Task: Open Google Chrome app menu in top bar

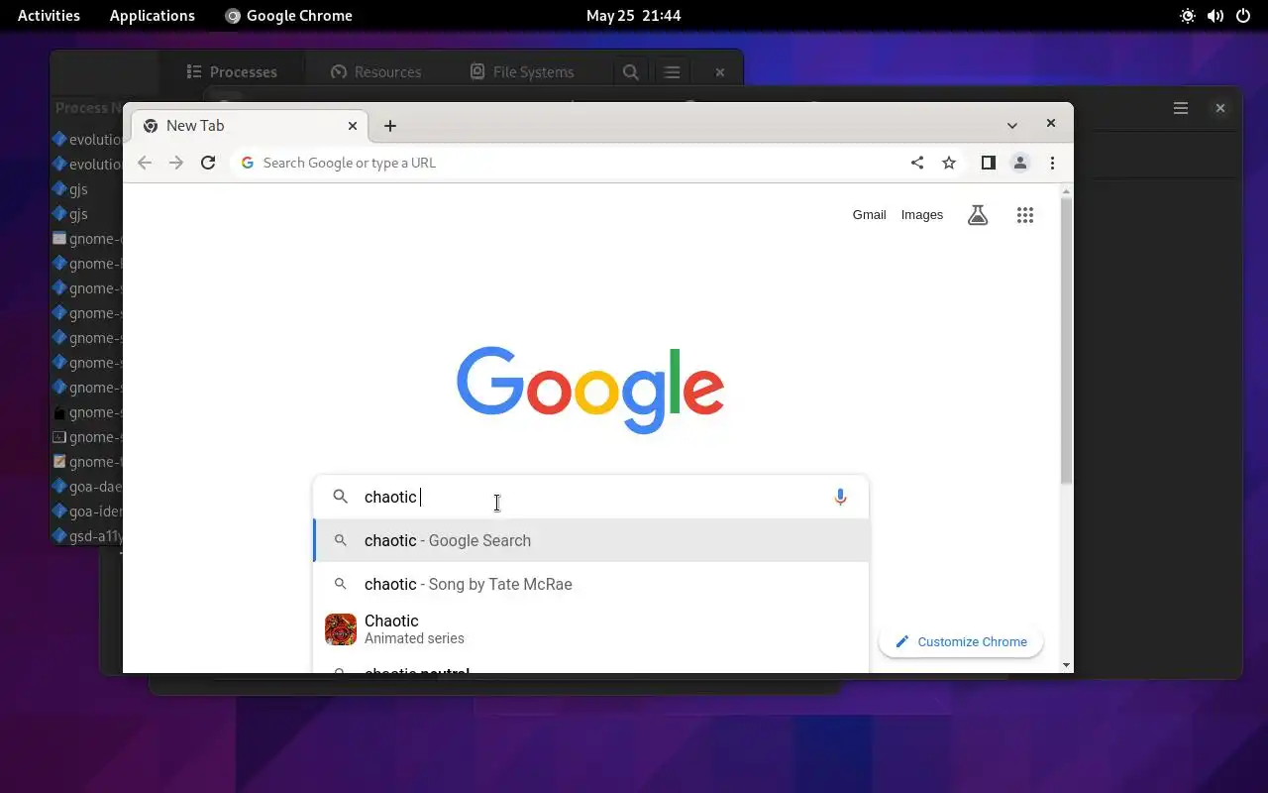Action: pos(288,15)
